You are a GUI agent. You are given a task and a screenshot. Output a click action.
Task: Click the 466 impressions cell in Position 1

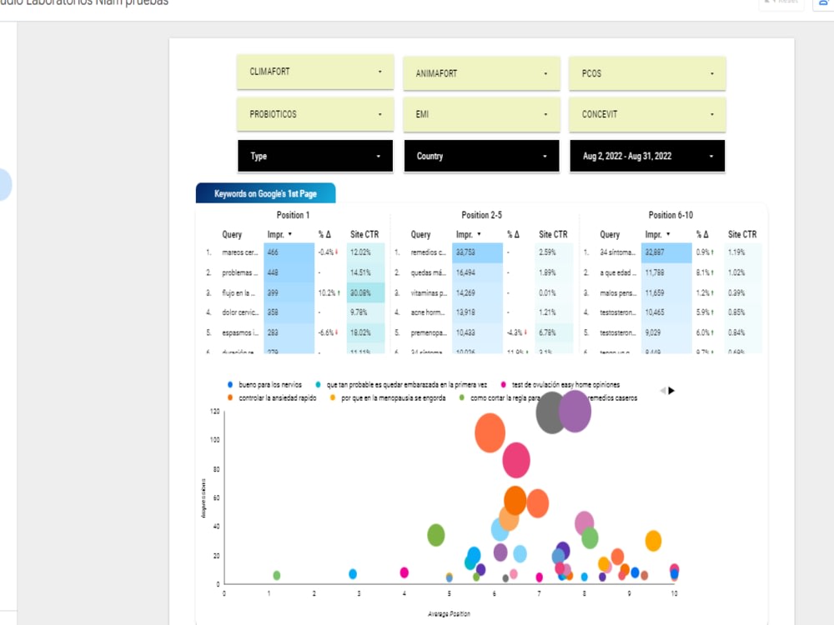coord(289,252)
